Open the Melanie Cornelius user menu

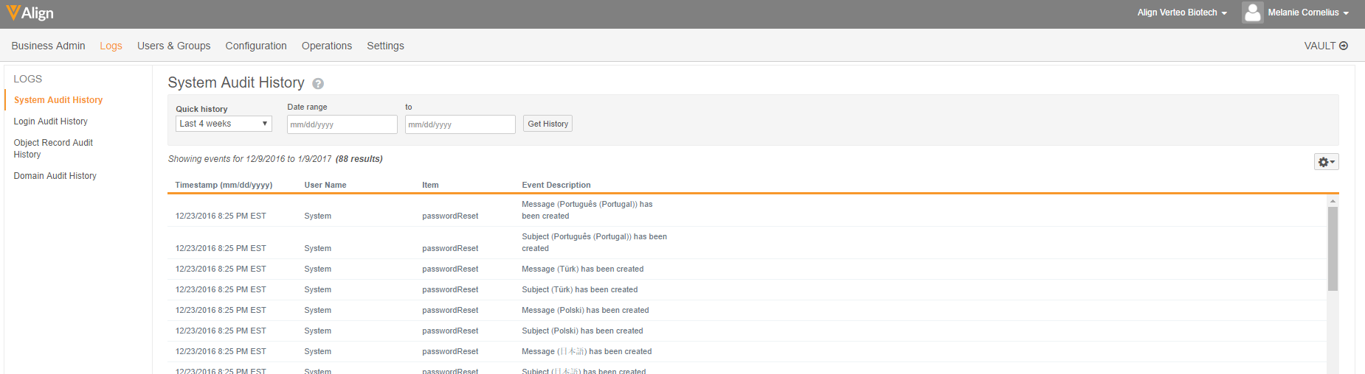coord(1307,13)
